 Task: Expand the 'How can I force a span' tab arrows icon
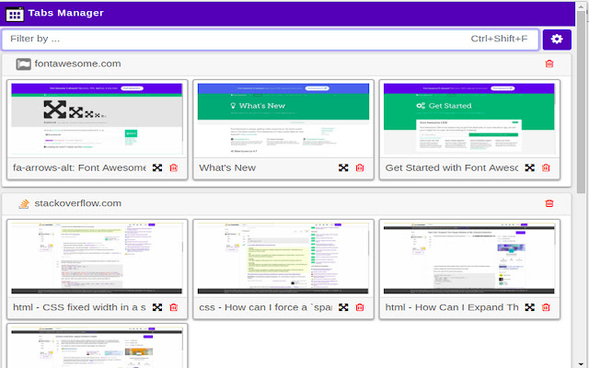click(x=343, y=307)
